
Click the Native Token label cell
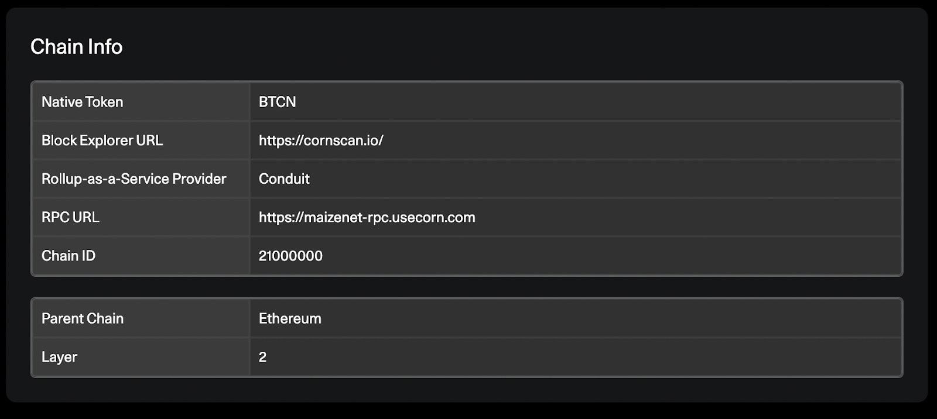coord(141,102)
